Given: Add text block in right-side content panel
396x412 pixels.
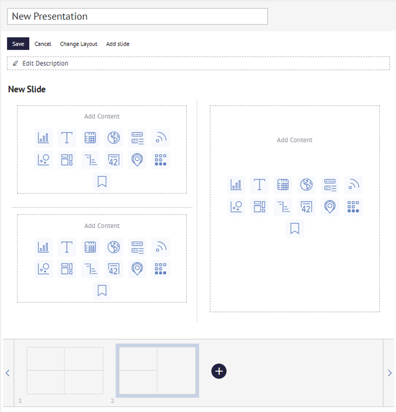Looking at the screenshot, I should pyautogui.click(x=259, y=185).
